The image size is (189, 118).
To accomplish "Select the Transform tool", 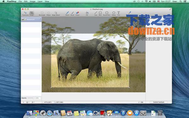I will 26,14.
